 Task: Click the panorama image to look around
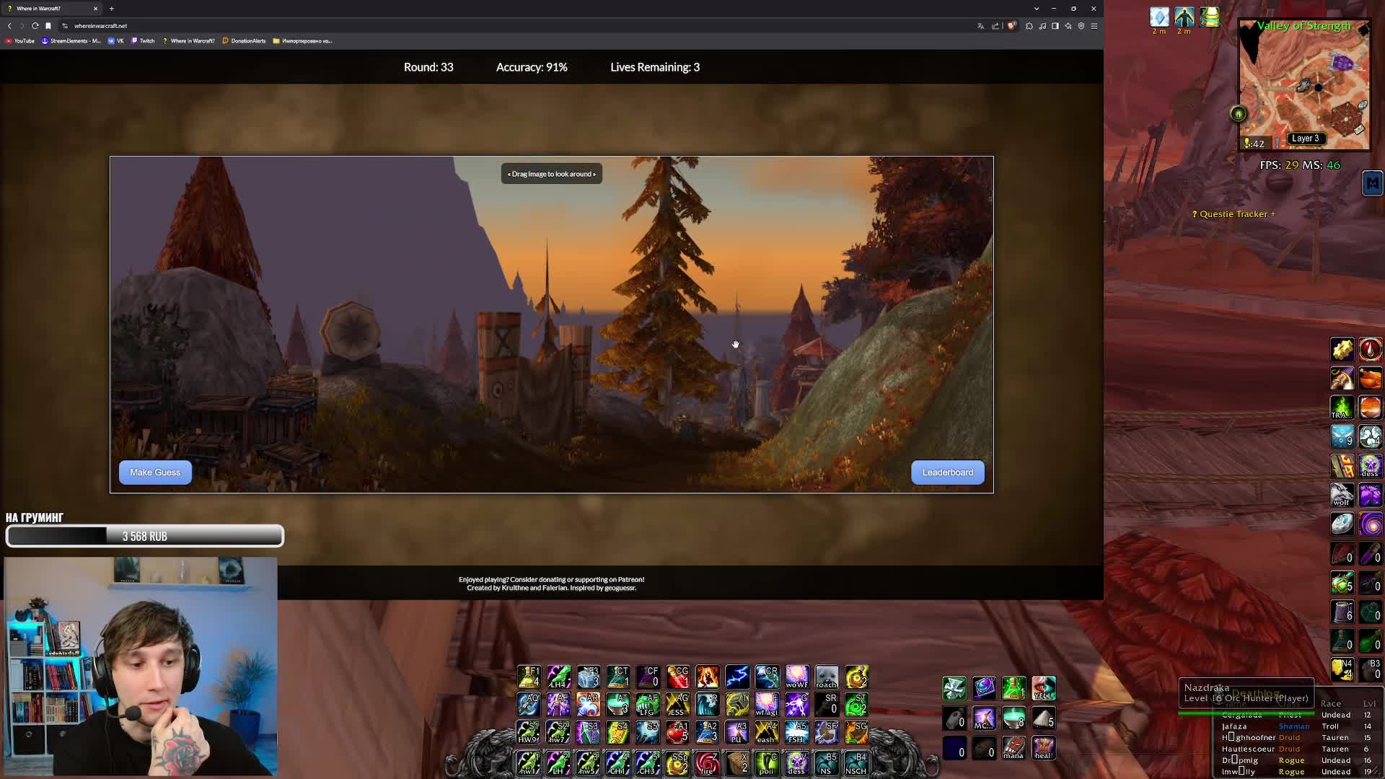(x=552, y=325)
